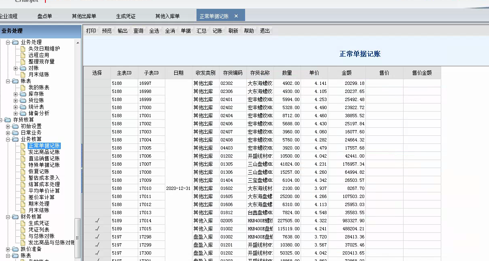Click the document icon beside 远程应用

pyautogui.click(x=23, y=55)
